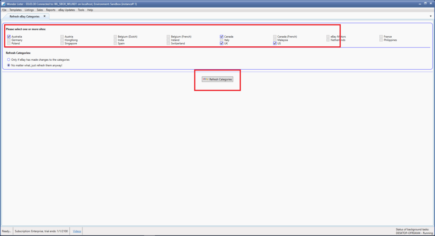Viewport: 435px width, 236px height.
Task: Close the Refresh eBay Categories tab
Action: click(x=45, y=16)
